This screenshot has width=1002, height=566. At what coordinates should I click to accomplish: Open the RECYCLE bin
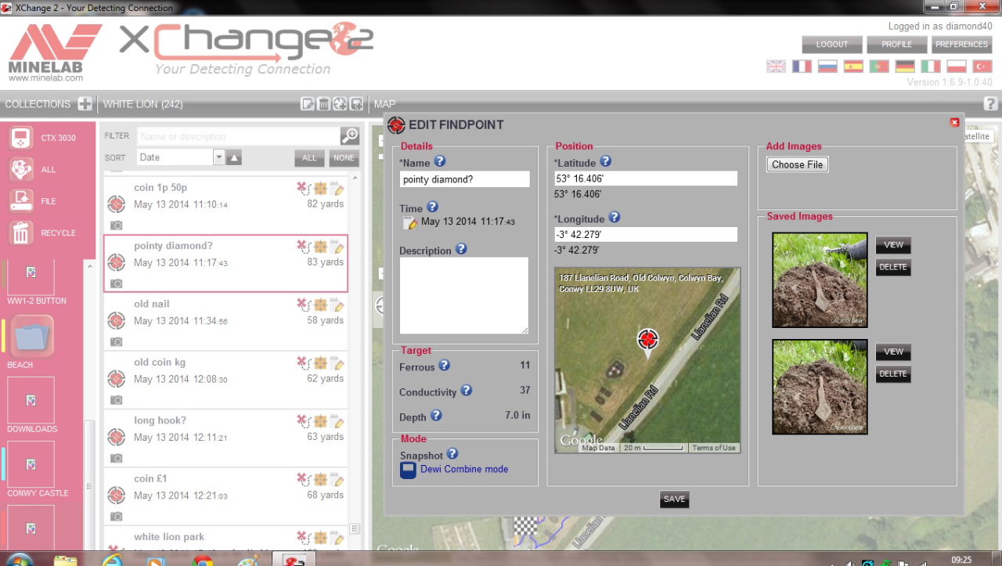(43, 233)
